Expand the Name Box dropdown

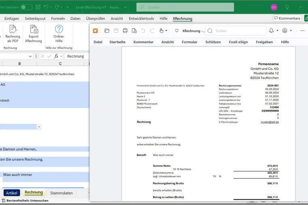tap(30, 56)
